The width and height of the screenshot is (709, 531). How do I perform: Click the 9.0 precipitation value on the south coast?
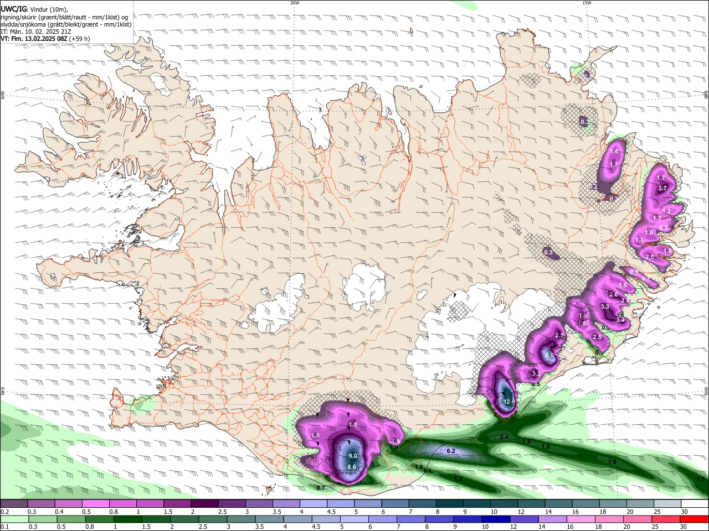pos(352,456)
